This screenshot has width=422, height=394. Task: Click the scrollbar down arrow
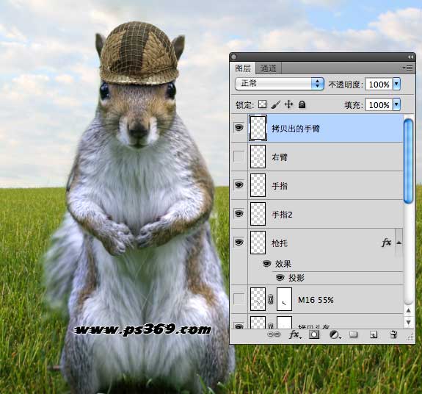(408, 322)
